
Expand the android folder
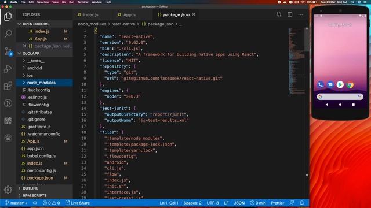[x=45, y=68]
